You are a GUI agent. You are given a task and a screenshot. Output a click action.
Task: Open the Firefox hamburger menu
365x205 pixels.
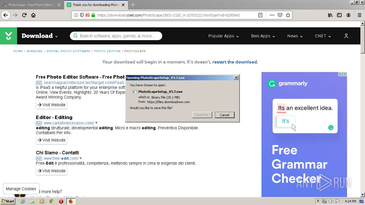click(359, 15)
